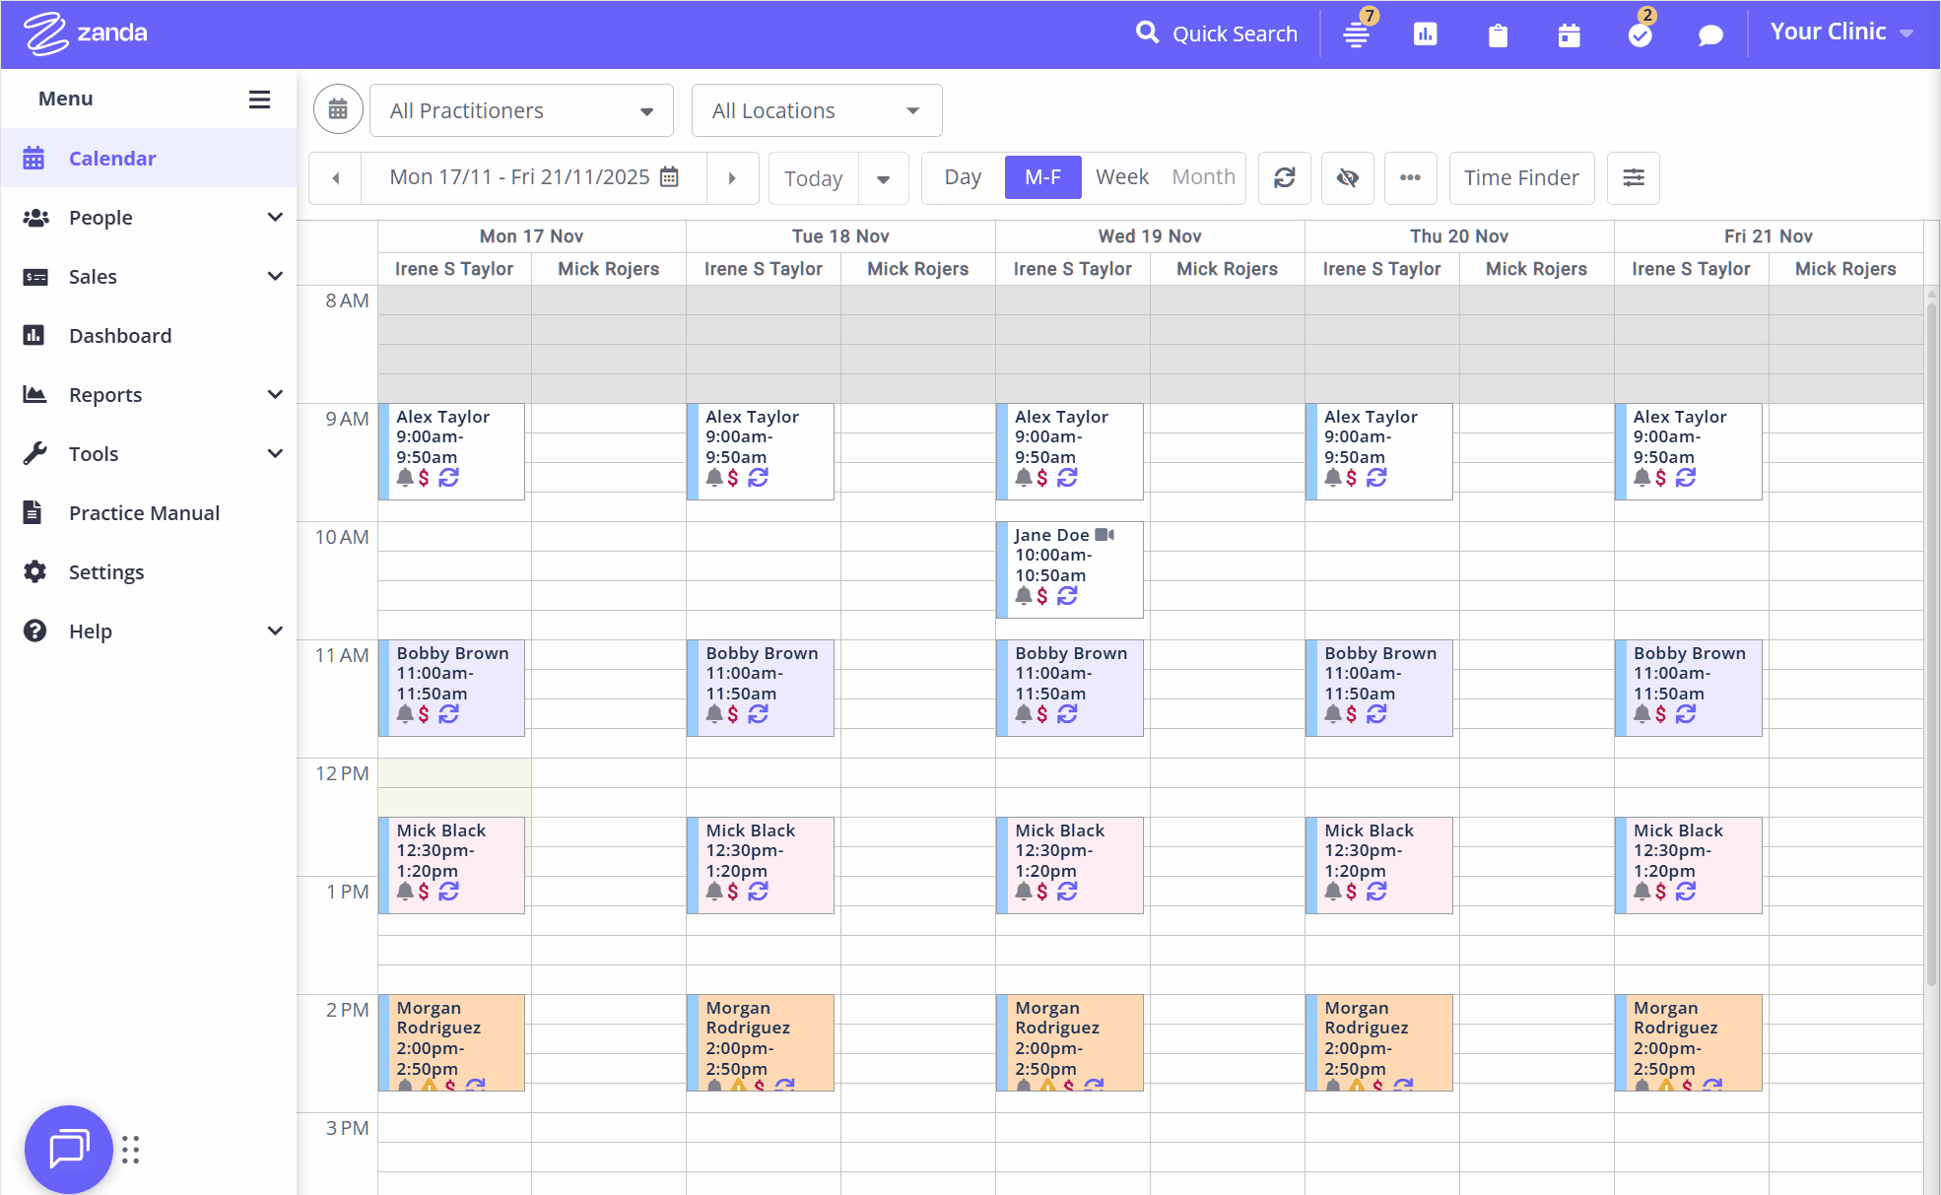Expand the Today dropdown arrow

(883, 178)
